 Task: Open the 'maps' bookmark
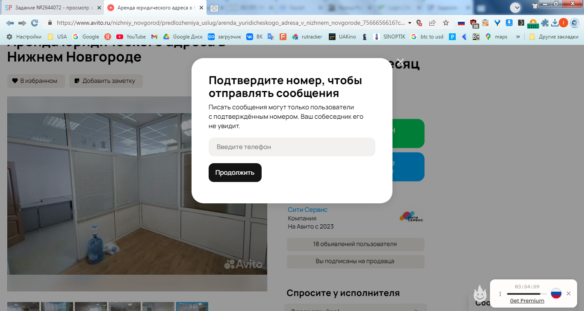point(496,37)
